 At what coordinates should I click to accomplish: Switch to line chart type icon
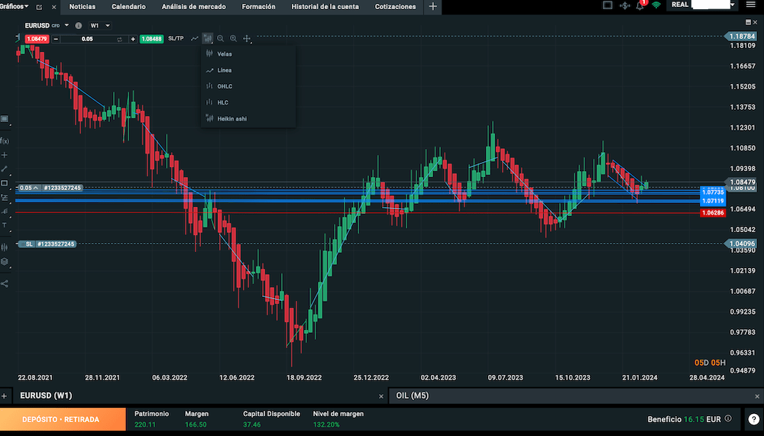tap(195, 38)
